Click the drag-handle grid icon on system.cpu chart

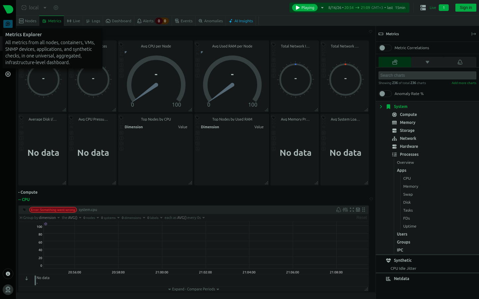tap(364, 210)
